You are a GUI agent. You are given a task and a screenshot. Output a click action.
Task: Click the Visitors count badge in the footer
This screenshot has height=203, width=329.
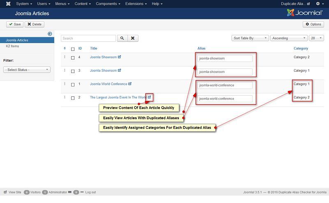tap(27, 192)
